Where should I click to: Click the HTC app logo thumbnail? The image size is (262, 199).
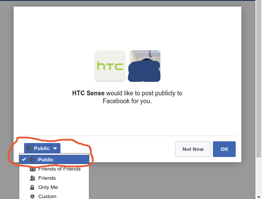click(x=110, y=66)
